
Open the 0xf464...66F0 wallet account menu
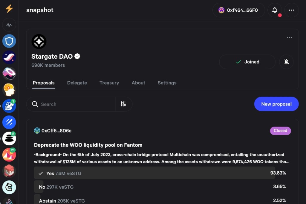click(238, 10)
